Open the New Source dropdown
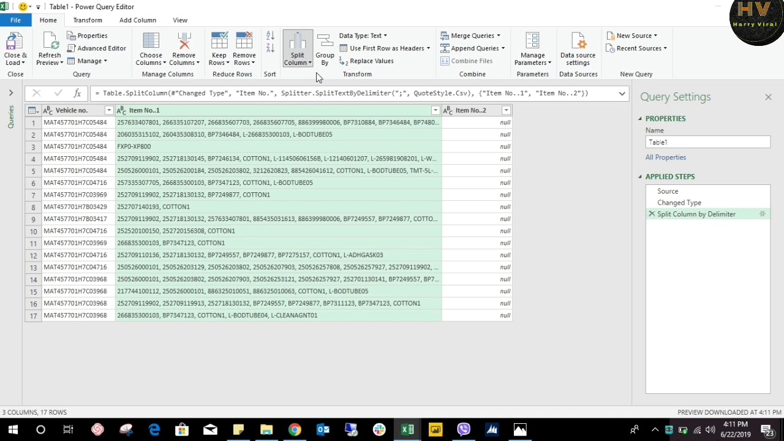Viewport: 784px width, 441px height. (631, 36)
